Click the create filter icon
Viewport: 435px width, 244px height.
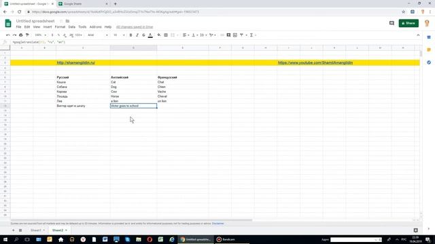click(x=241, y=35)
